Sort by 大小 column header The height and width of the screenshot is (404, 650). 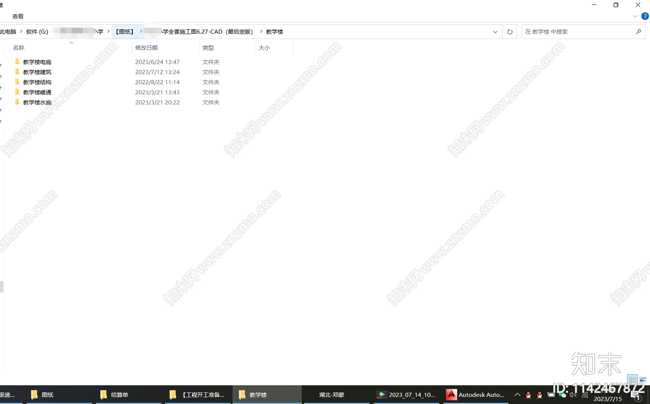[x=264, y=48]
